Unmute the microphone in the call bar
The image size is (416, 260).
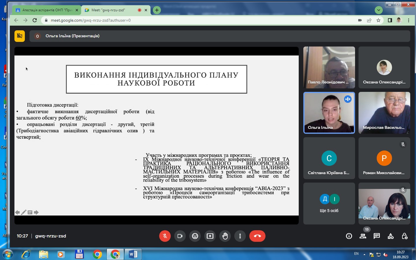165,236
